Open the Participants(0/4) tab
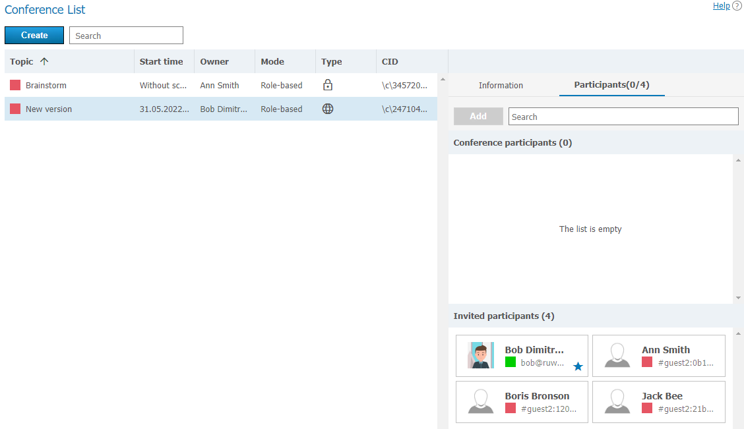The height and width of the screenshot is (429, 744). (611, 85)
